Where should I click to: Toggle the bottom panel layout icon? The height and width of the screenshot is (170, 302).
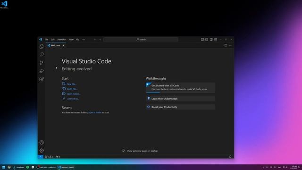(207, 39)
